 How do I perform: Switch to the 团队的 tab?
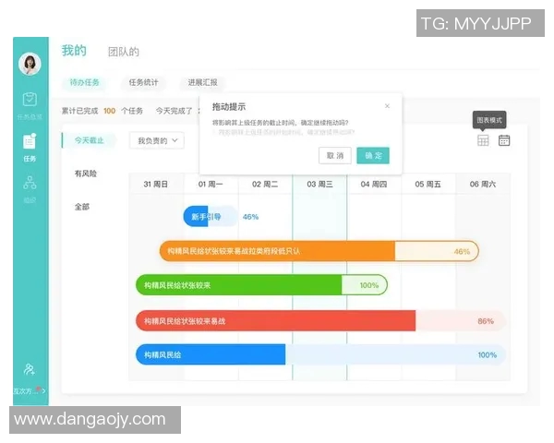point(124,52)
